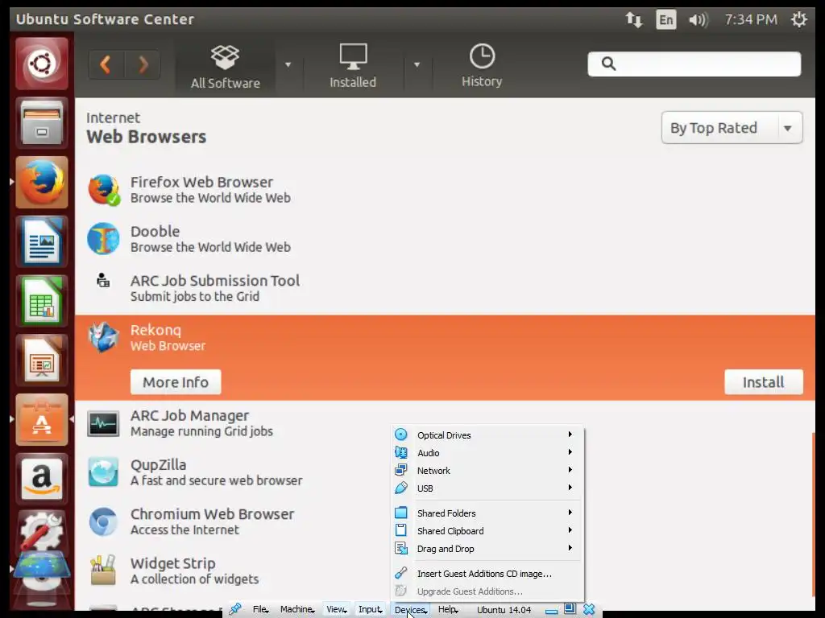Open the VirtualBox File menu
The width and height of the screenshot is (825, 618).
pos(260,610)
